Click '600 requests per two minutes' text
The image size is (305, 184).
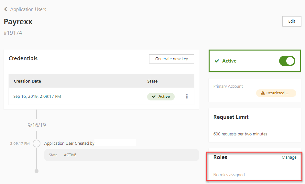click(x=240, y=134)
